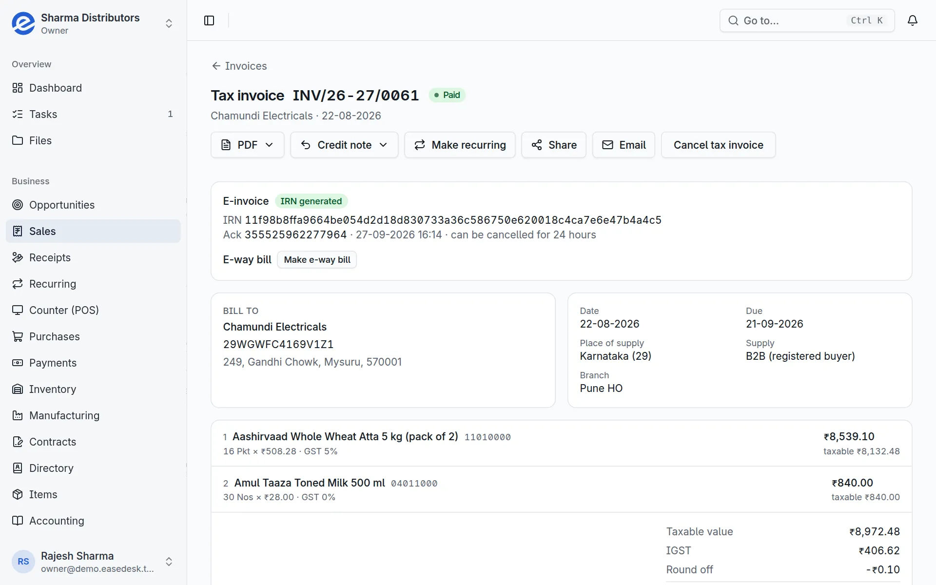Click the Make recurring button
The height and width of the screenshot is (585, 936).
[460, 145]
